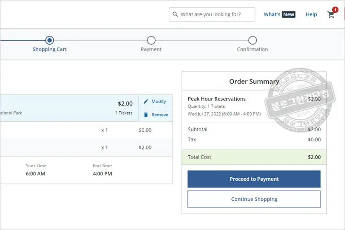Click the magnifier search icon

pos(175,14)
